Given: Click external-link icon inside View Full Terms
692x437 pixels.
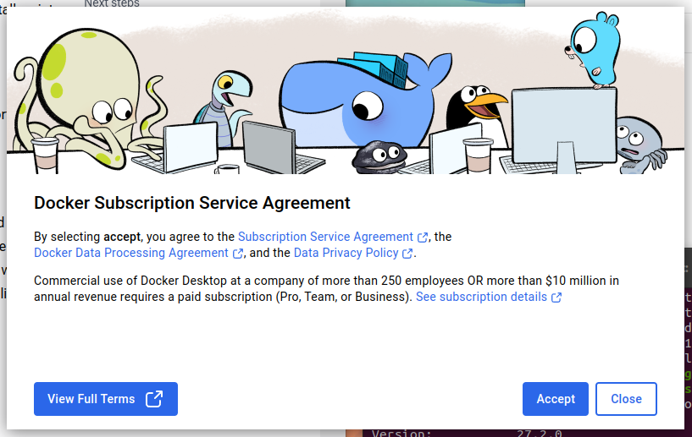Looking at the screenshot, I should pyautogui.click(x=154, y=399).
